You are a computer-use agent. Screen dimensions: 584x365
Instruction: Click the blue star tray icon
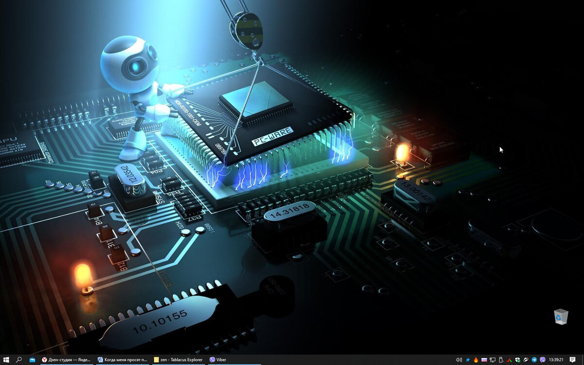click(468, 360)
